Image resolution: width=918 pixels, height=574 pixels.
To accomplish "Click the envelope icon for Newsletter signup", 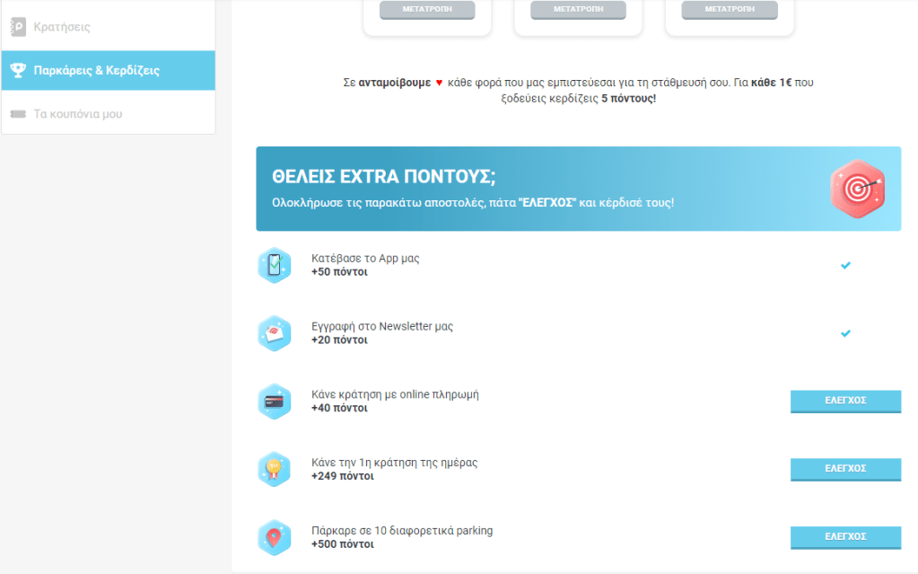I will tap(275, 333).
